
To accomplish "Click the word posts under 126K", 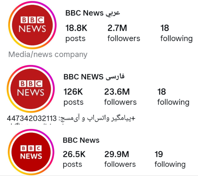I will pos(73,102).
